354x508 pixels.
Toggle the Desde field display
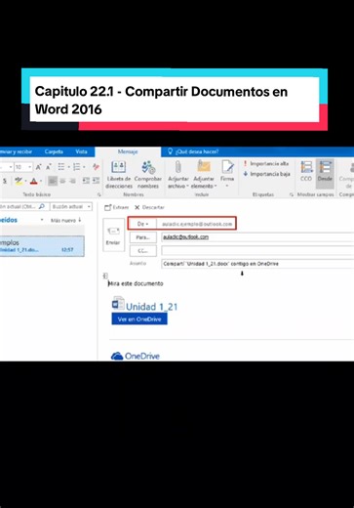[325, 174]
